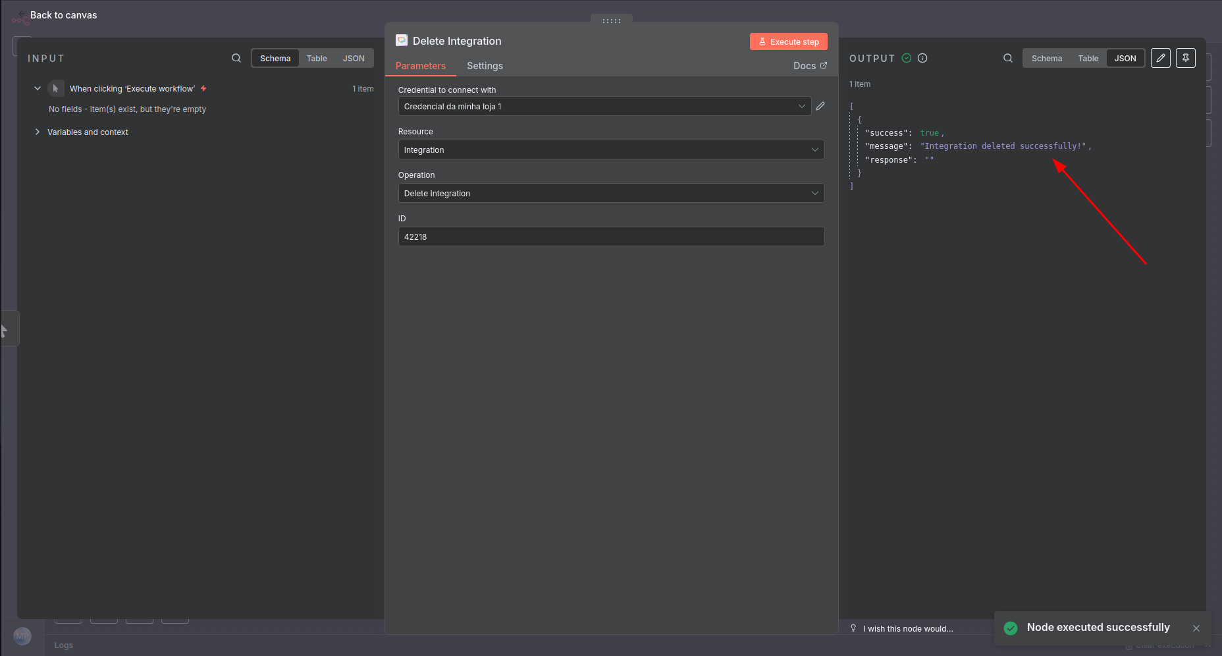Click the user avatar at bottom left
Screen dimensions: 1222x656
pos(22,636)
